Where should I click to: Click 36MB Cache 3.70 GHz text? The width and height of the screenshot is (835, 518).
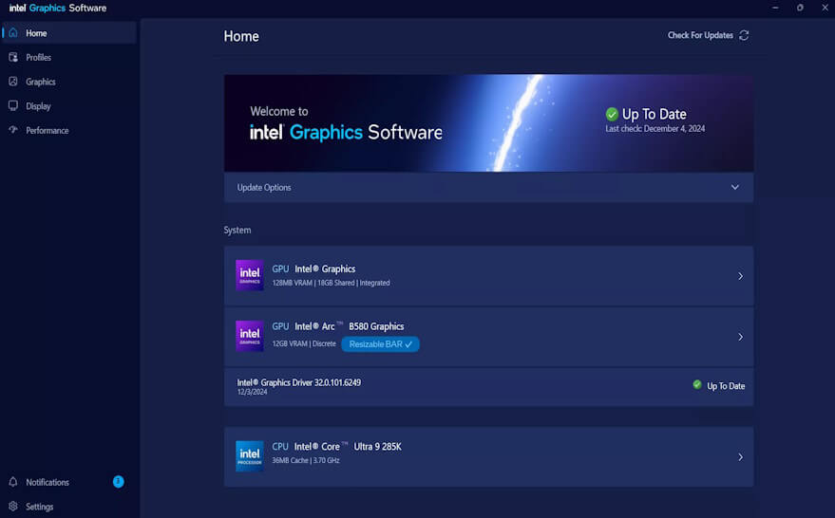pyautogui.click(x=306, y=460)
